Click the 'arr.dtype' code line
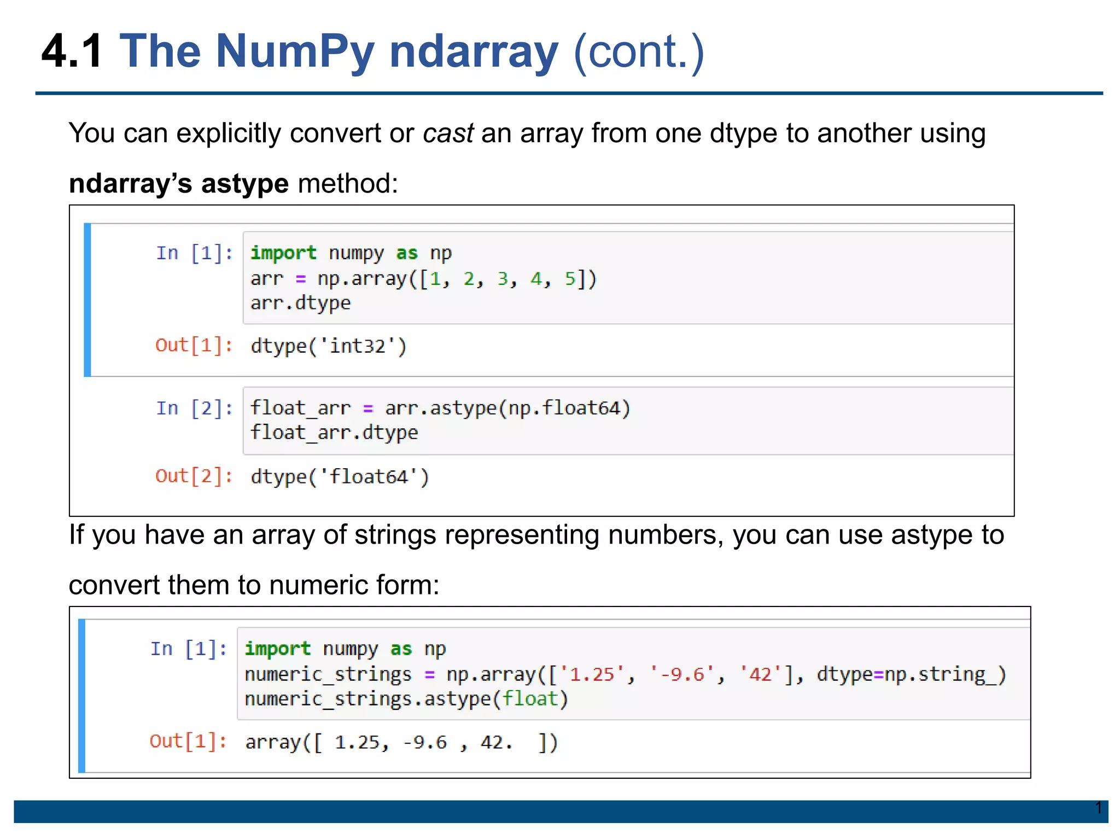This screenshot has width=1120, height=840. [x=301, y=303]
